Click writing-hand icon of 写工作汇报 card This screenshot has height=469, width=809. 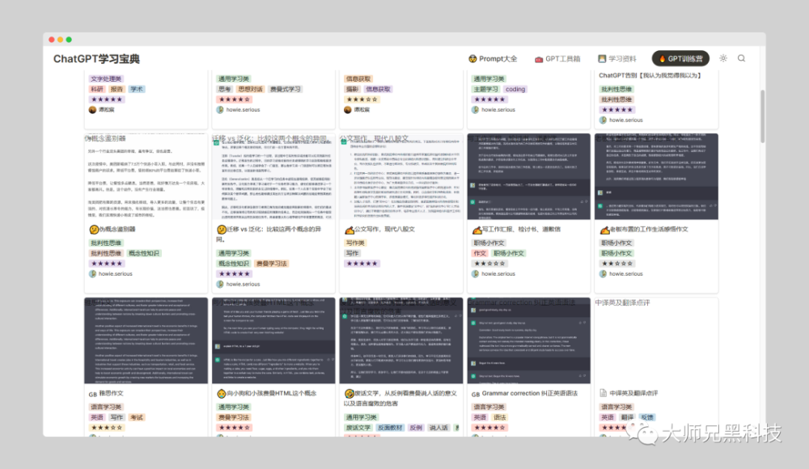(477, 230)
